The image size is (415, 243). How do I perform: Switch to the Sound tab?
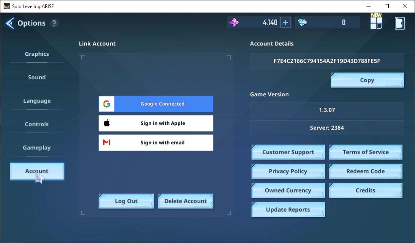point(37,77)
